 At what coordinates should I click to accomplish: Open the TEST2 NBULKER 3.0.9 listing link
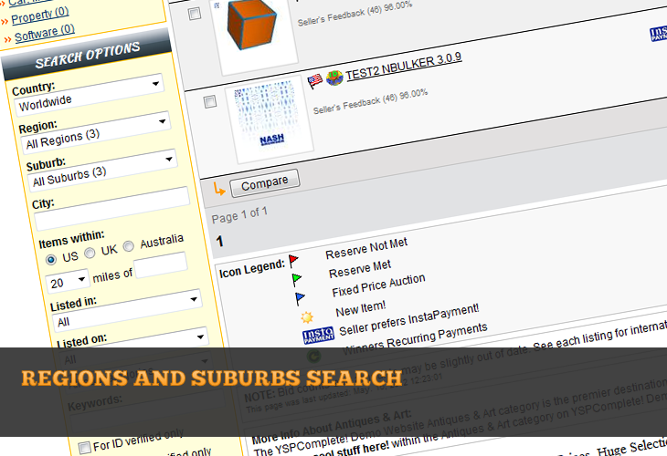pyautogui.click(x=403, y=67)
